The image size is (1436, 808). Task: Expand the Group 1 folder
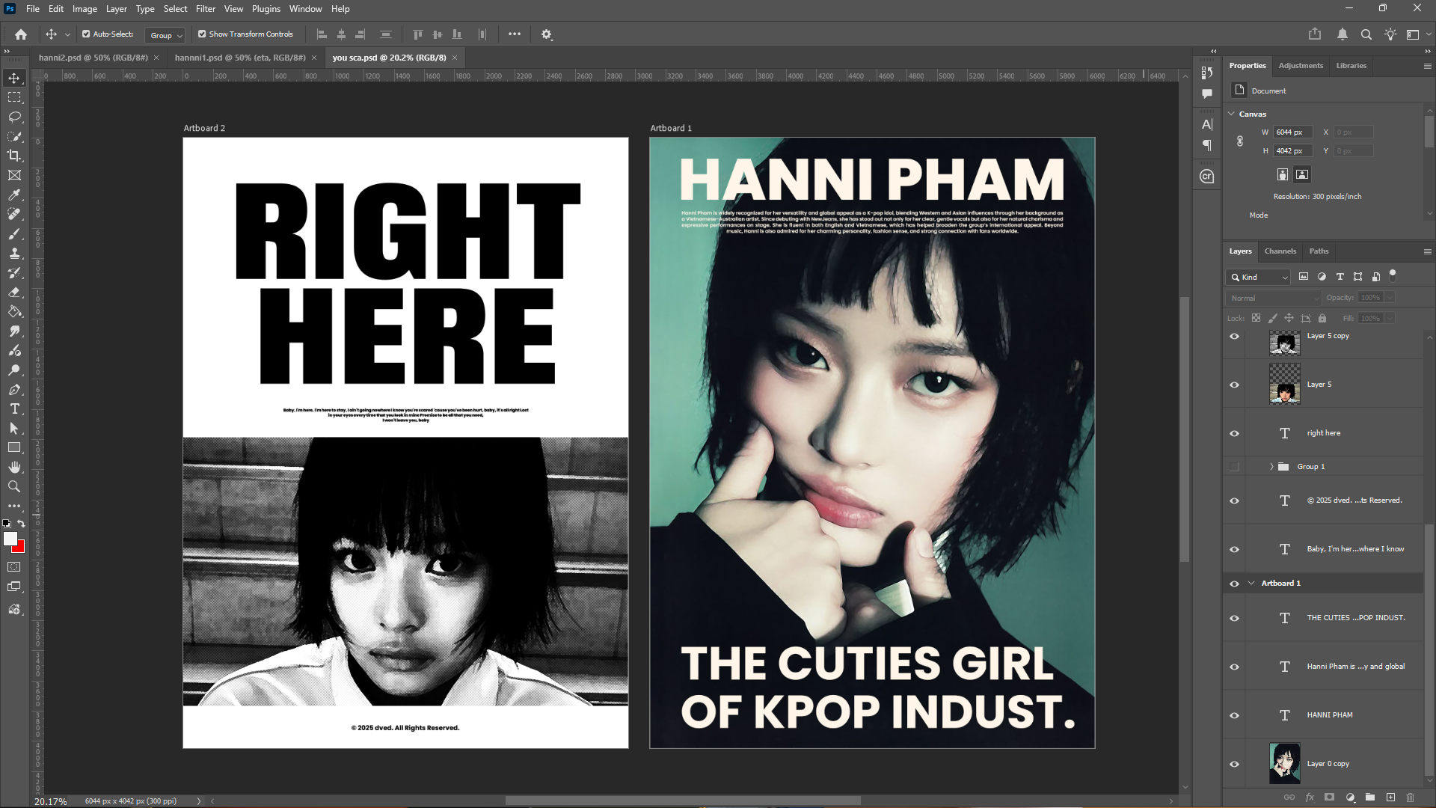[x=1271, y=467]
